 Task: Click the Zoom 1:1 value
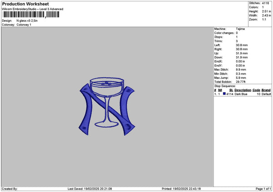pyautogui.click(x=264, y=19)
